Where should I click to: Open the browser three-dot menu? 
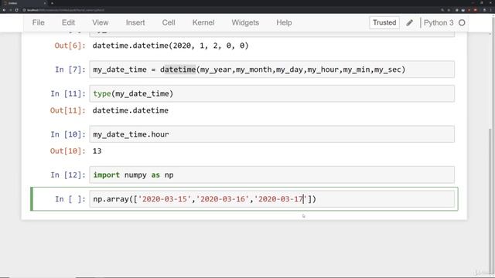[491, 10]
